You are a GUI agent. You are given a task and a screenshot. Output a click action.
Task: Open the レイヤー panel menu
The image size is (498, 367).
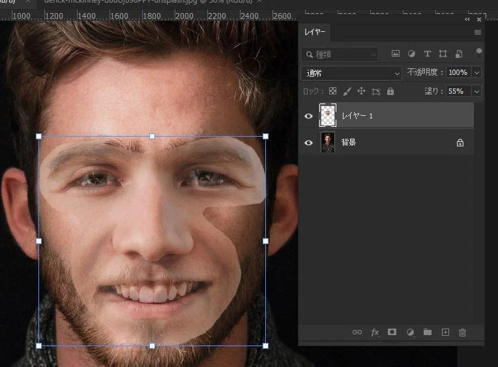(x=478, y=33)
